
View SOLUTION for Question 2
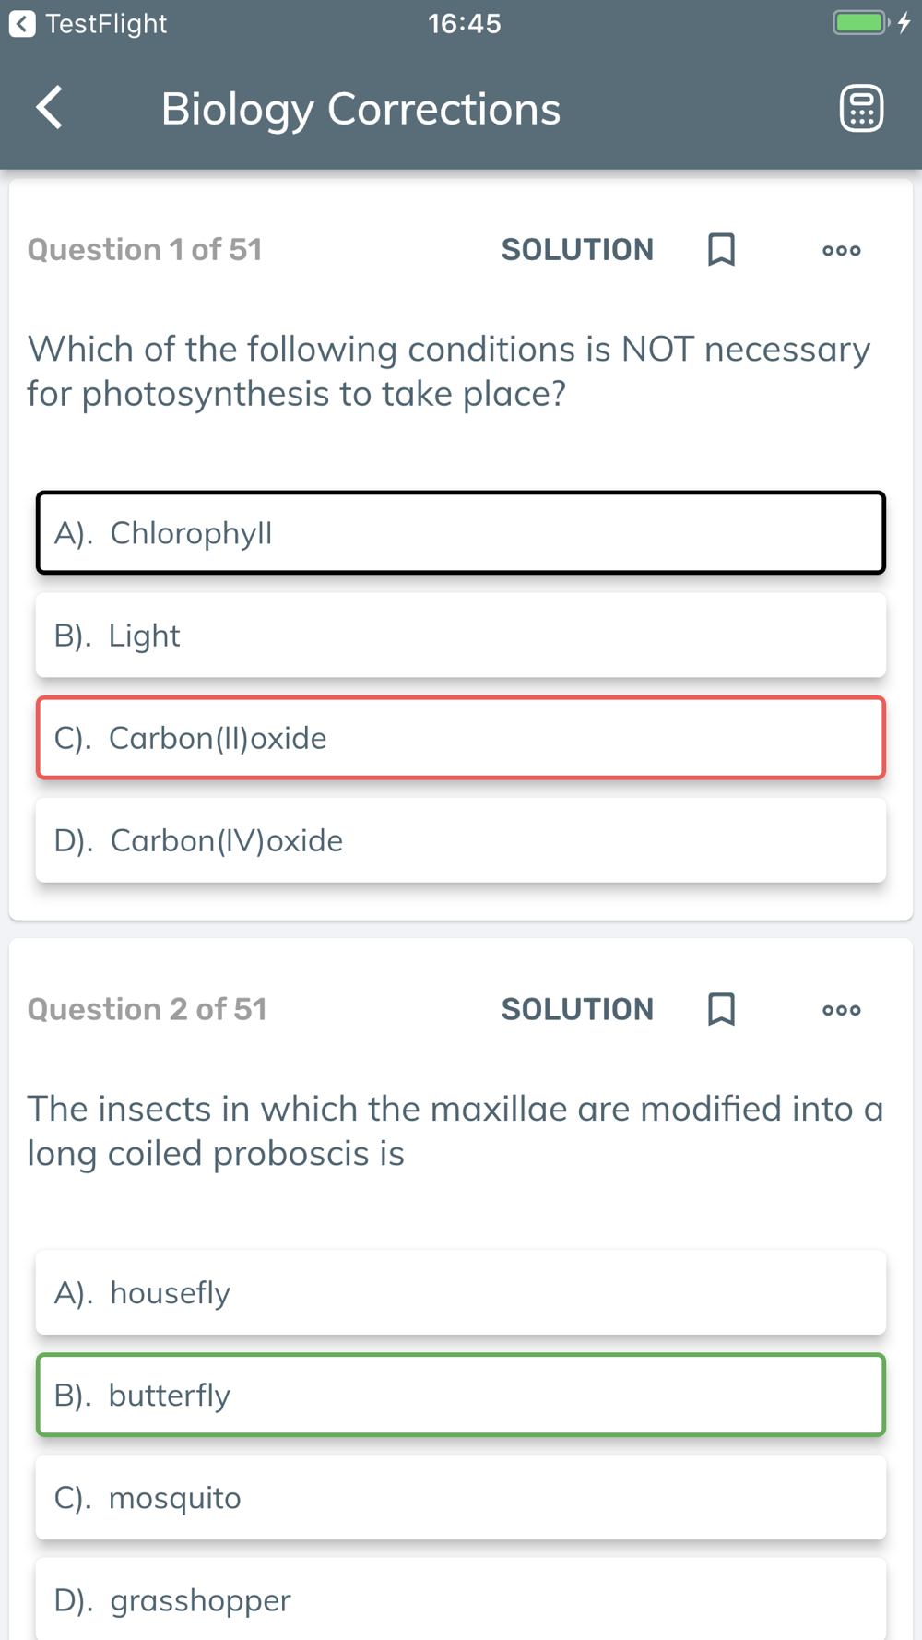point(577,1009)
